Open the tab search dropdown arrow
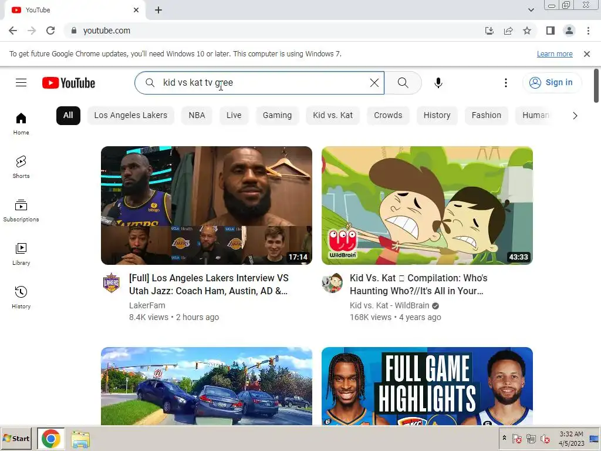Screen dimensions: 601x451 [x=531, y=10]
